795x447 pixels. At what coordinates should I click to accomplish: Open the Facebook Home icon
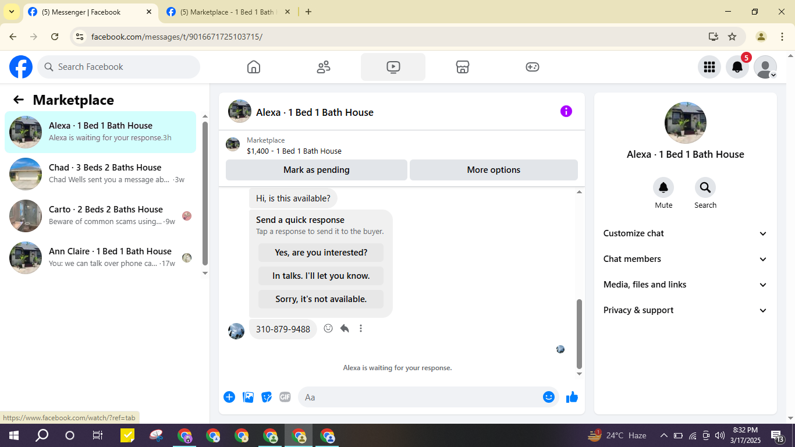254,67
